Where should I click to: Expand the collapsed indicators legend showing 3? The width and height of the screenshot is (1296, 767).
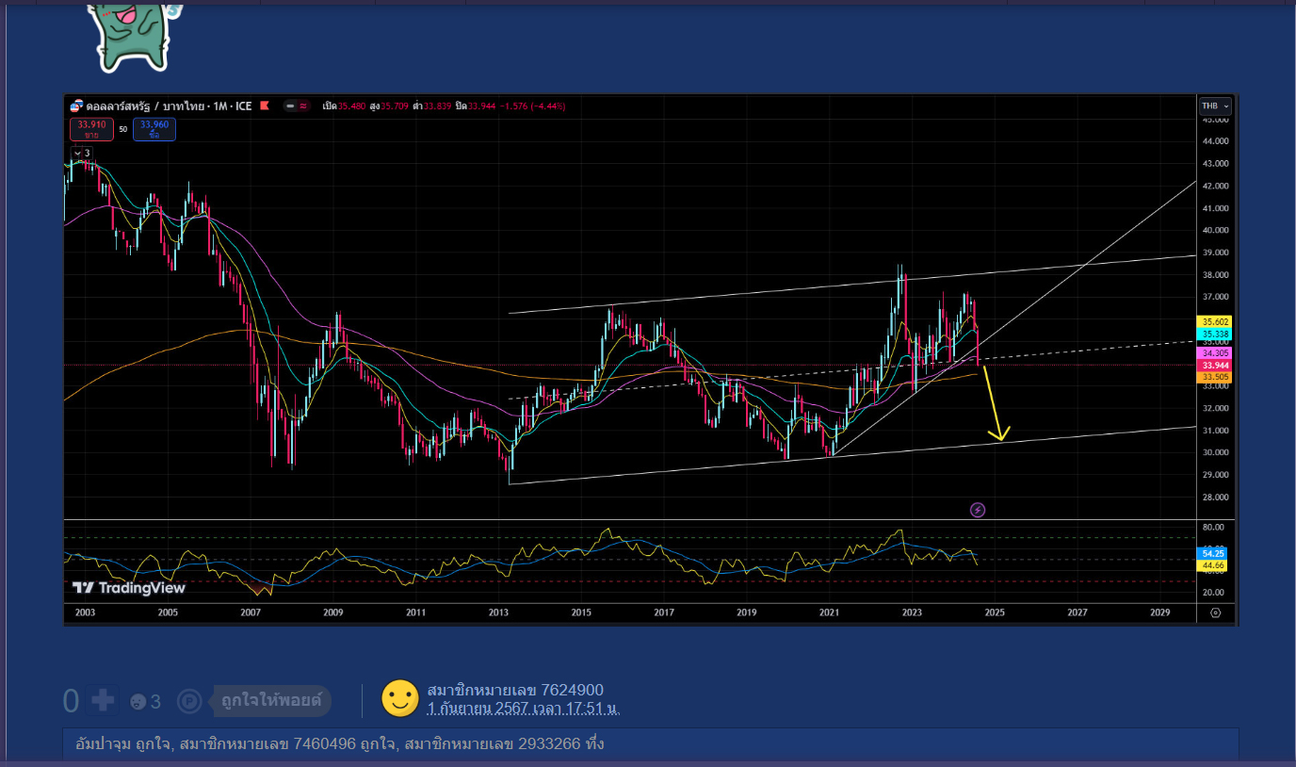point(81,153)
